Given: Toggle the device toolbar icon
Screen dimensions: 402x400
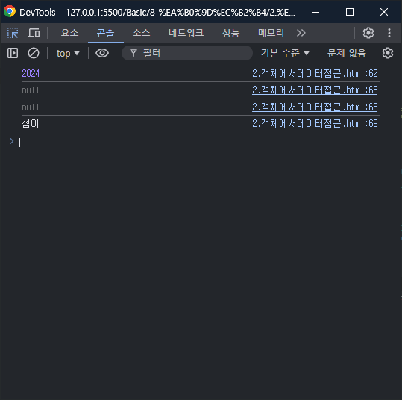Looking at the screenshot, I should point(34,33).
